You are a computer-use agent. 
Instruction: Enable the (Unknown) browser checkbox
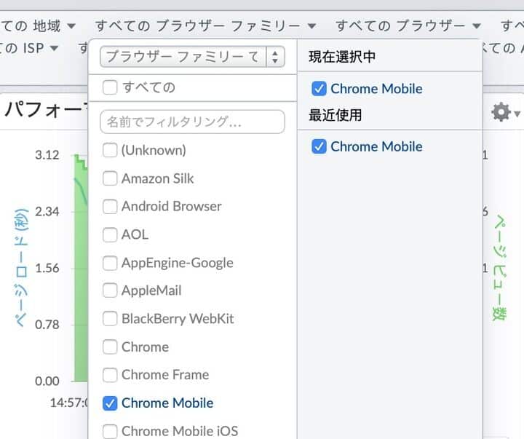click(110, 151)
